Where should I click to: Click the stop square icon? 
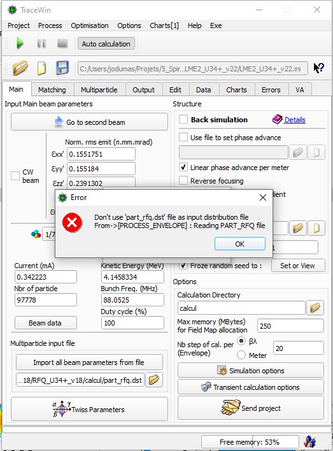(x=62, y=43)
